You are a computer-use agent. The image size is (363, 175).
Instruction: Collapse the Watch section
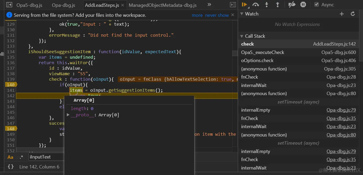click(242, 14)
